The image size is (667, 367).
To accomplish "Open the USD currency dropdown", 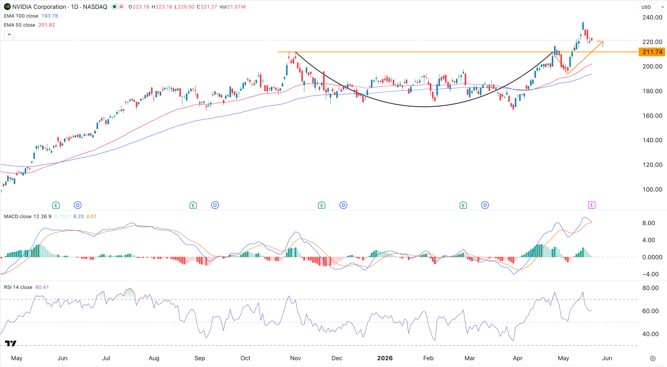I will coord(652,7).
